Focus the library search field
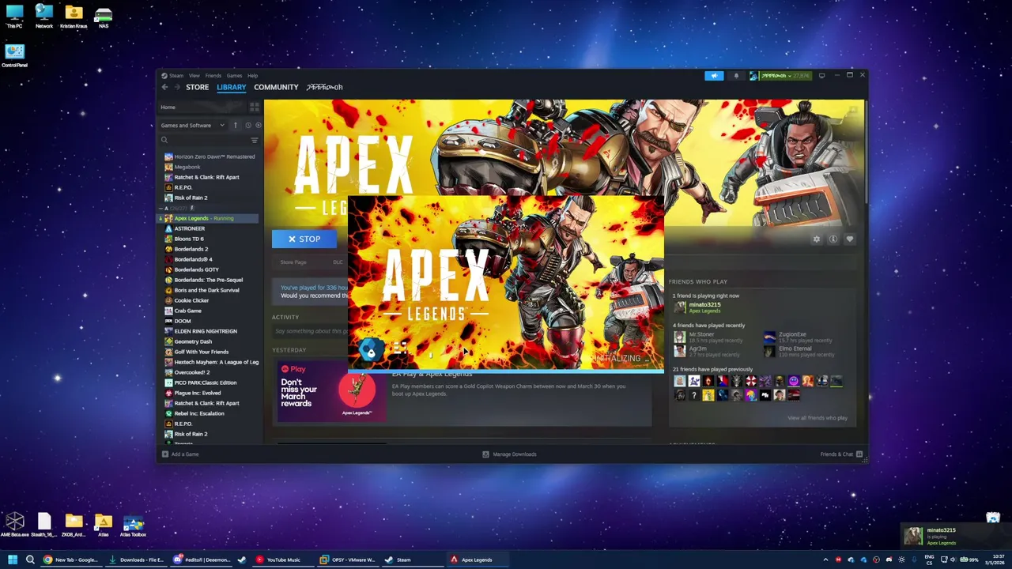 point(204,140)
